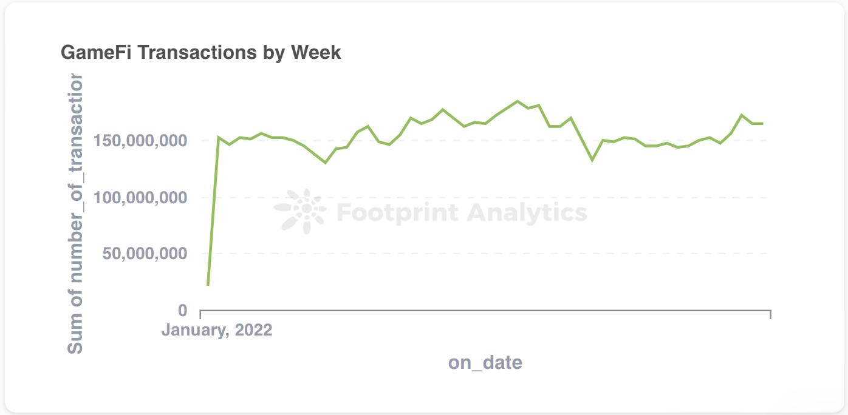Screen dimensions: 848x415
Task: Click the vertical "Sum of number_of_transactions" axis title
Action: coord(75,214)
